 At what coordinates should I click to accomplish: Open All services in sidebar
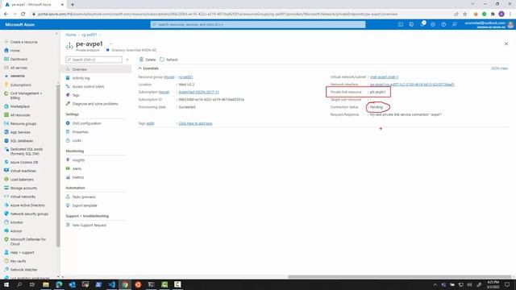pos(19,68)
